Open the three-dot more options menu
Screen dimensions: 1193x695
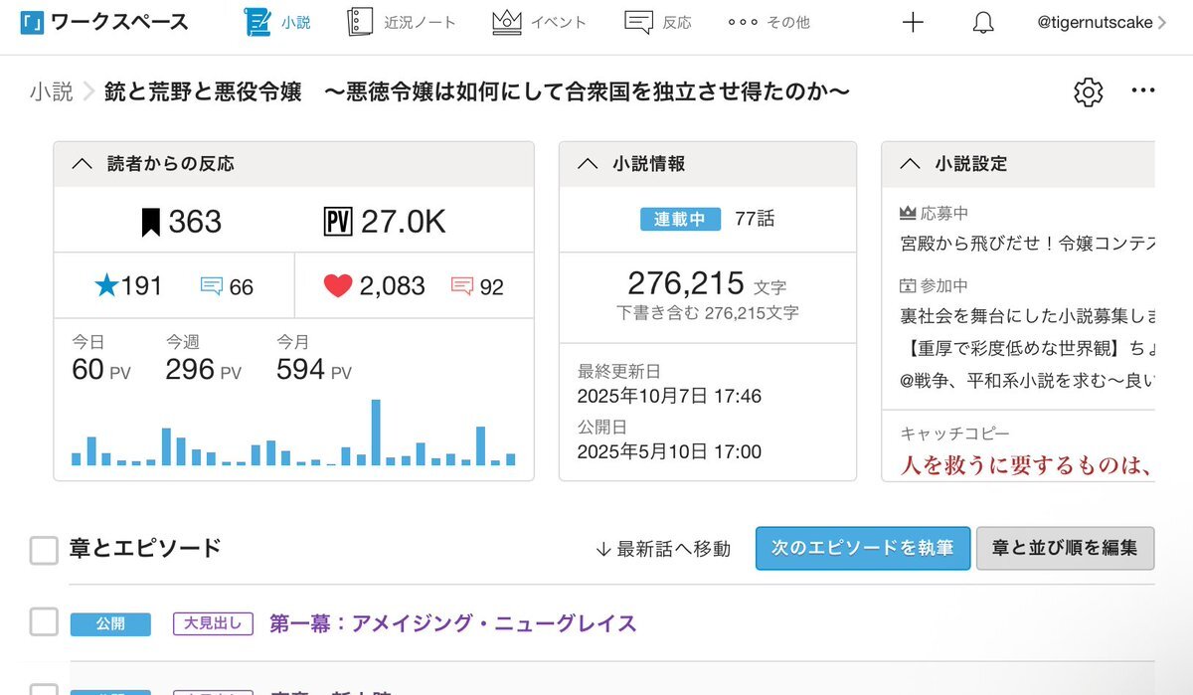tap(1143, 91)
